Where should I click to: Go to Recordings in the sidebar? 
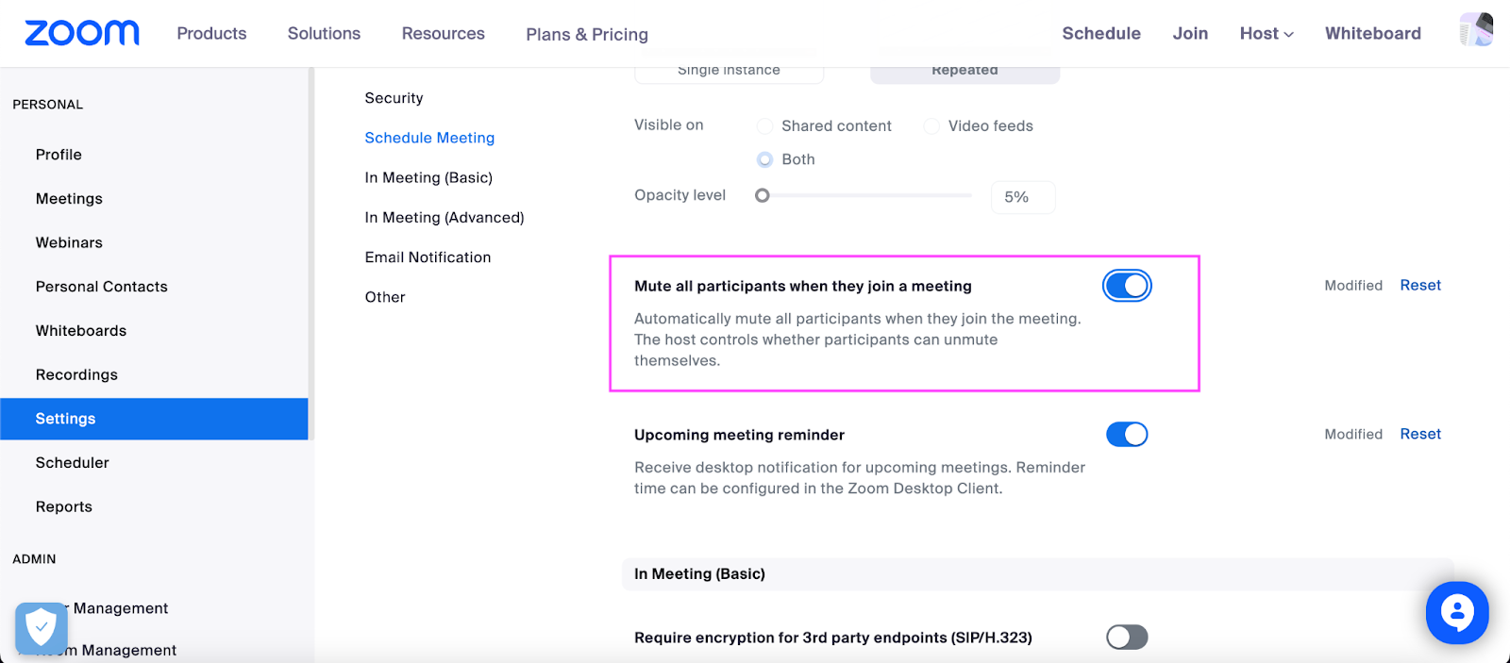76,374
